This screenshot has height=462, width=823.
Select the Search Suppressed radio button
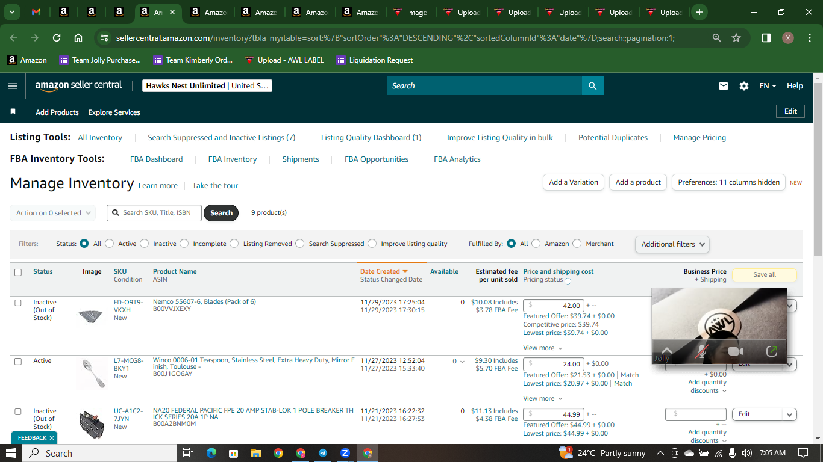pyautogui.click(x=300, y=244)
